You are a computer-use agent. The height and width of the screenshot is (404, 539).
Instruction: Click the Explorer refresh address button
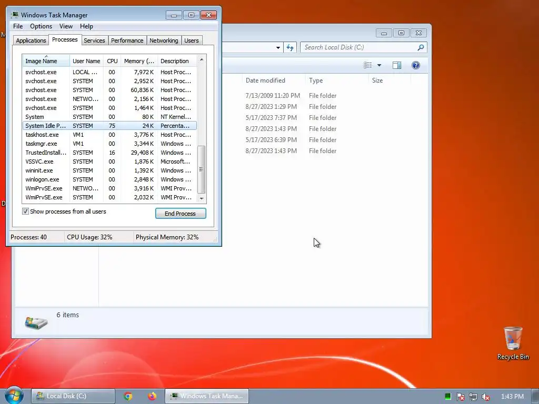[x=290, y=47]
